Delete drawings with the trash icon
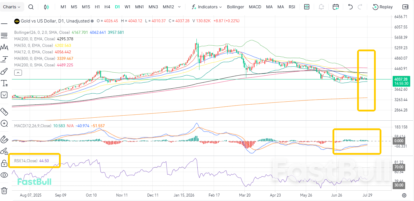The height and width of the screenshot is (201, 414). pyautogui.click(x=4, y=191)
